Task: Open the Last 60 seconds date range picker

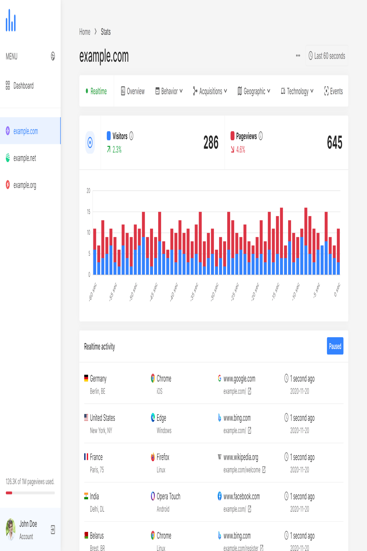Action: pyautogui.click(x=327, y=56)
